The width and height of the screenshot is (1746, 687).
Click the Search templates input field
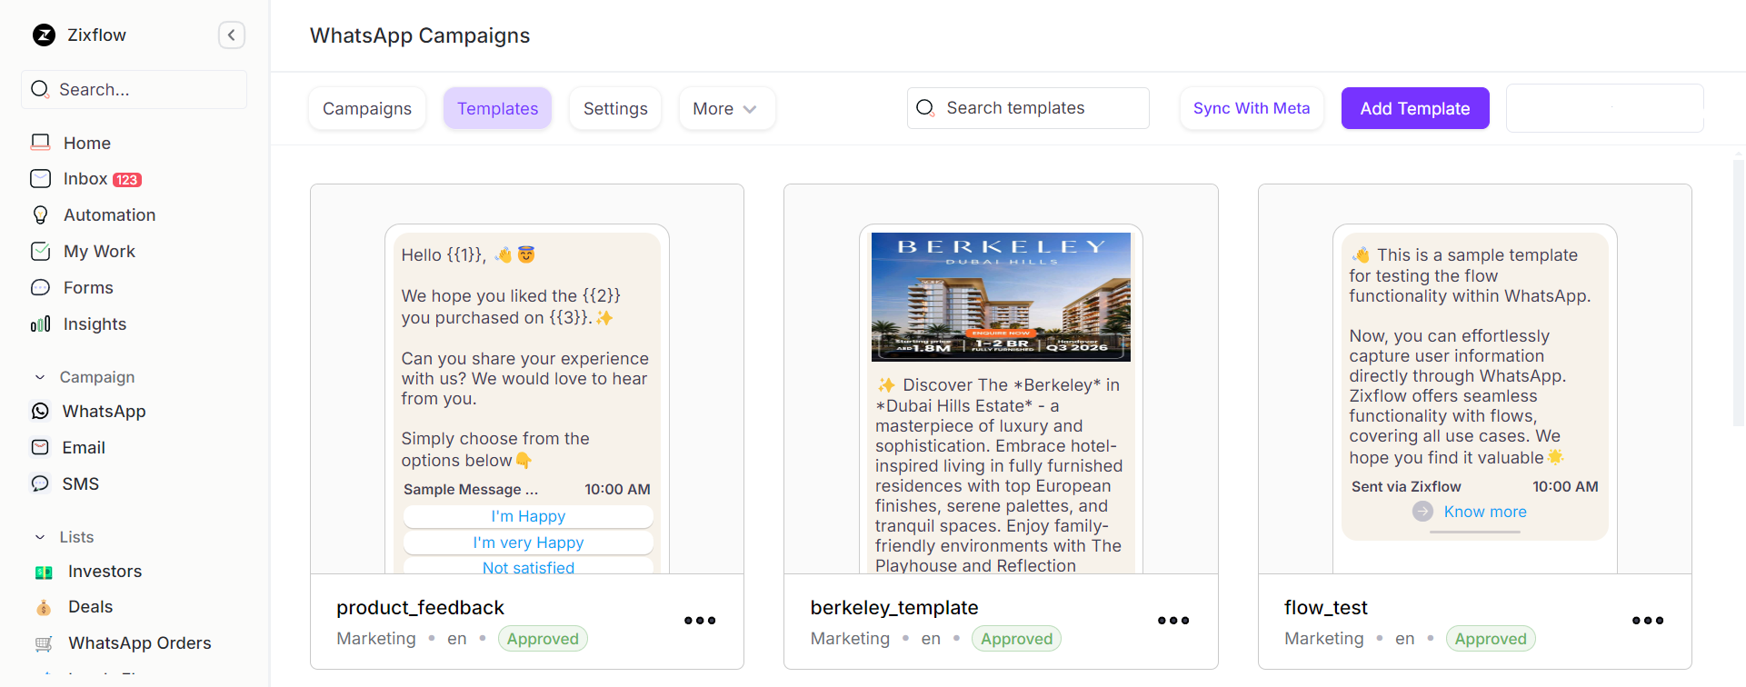click(1028, 108)
